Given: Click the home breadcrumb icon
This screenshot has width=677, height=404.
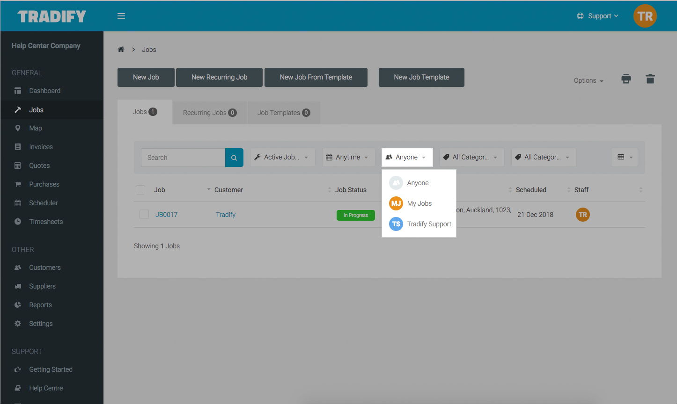Looking at the screenshot, I should point(121,50).
